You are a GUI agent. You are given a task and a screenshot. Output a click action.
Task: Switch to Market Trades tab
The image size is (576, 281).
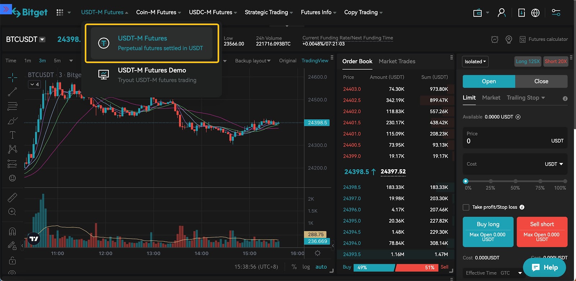pos(397,61)
